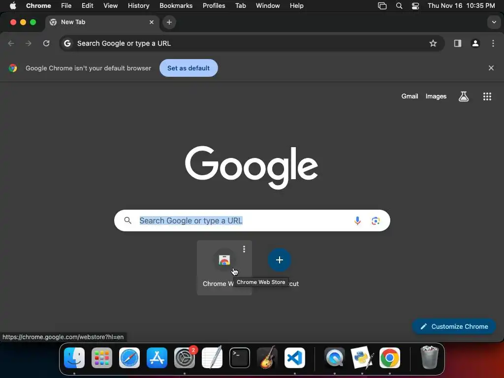This screenshot has width=504, height=378.
Task: Open the File menu
Action: pos(66,6)
